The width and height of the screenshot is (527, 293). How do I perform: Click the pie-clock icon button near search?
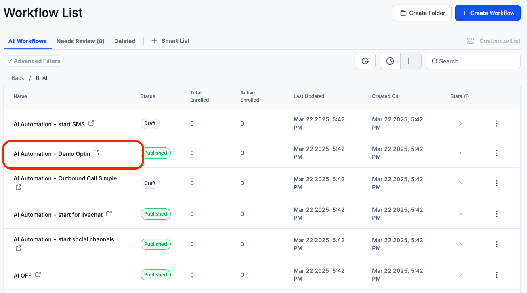point(365,61)
